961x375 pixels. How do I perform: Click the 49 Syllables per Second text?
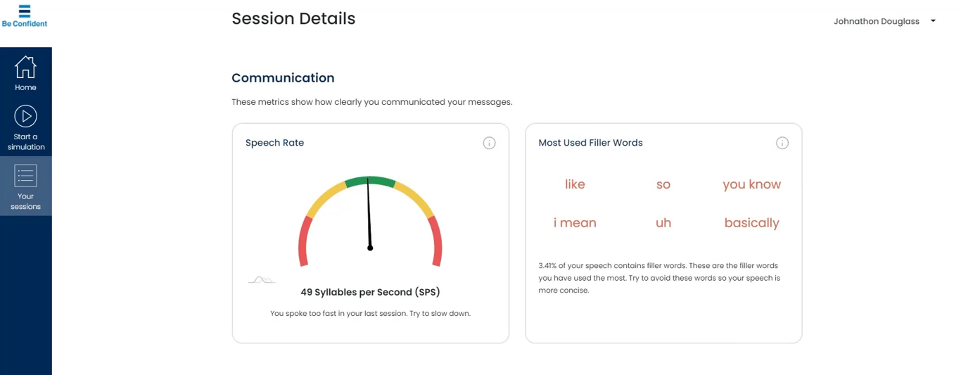coord(370,292)
